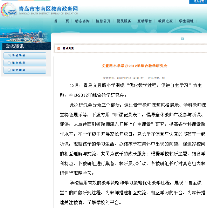Click line starting 科特点，各教研组进行集备
Image resolution: width=207 pixels, height=208 pixels.
point(132,163)
